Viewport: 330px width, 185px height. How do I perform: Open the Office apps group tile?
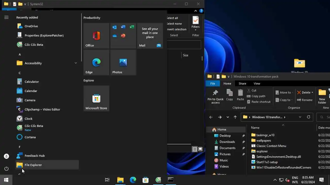tap(123, 36)
